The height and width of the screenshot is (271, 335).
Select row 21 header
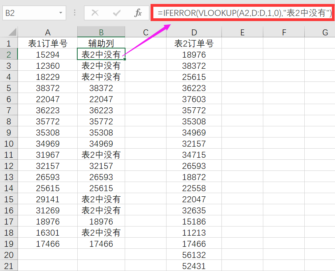click(9, 266)
